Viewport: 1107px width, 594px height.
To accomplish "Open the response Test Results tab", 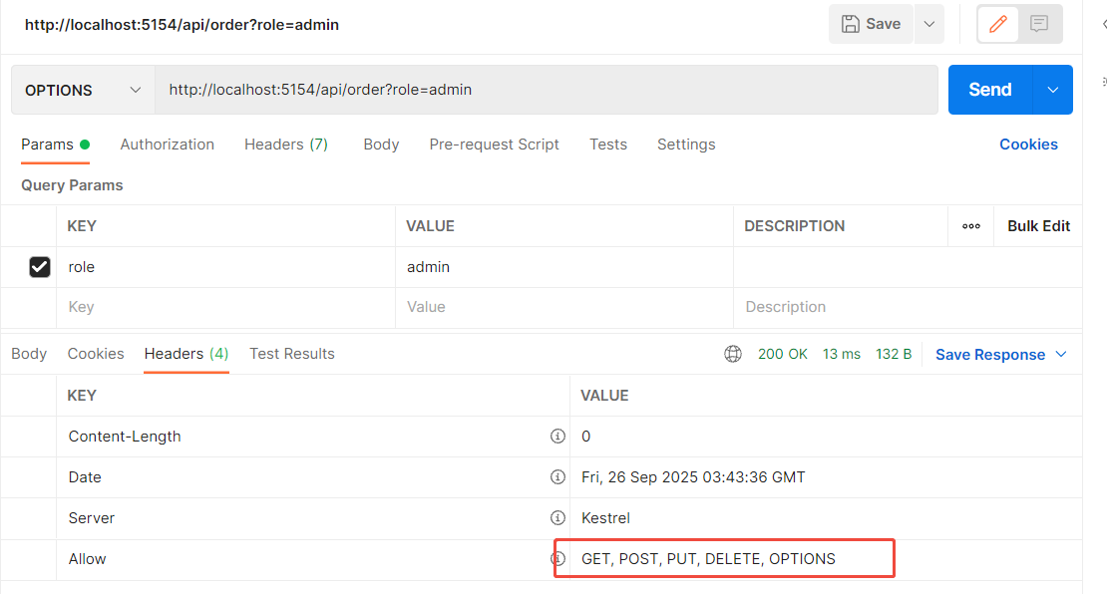I will [x=291, y=354].
